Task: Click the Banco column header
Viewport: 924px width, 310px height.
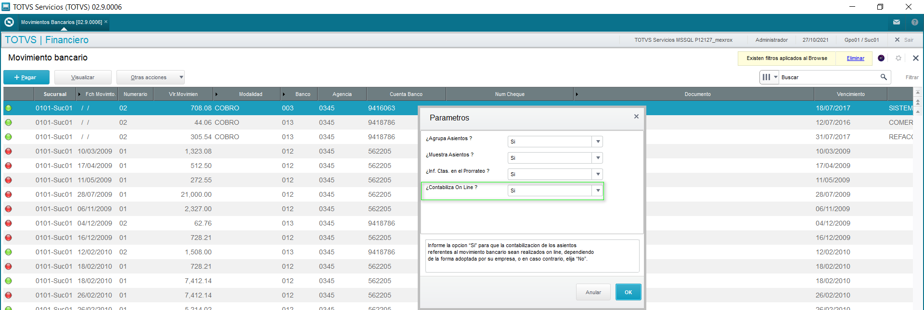Action: (x=303, y=94)
